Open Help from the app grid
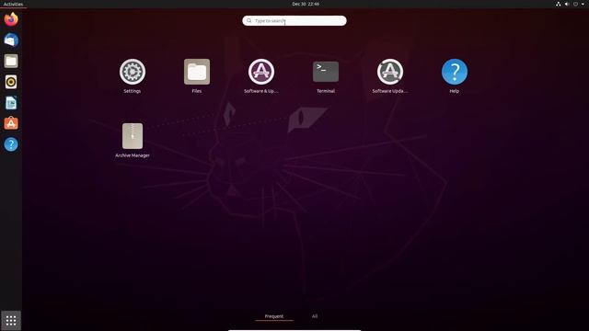The image size is (589, 331). pos(455,72)
